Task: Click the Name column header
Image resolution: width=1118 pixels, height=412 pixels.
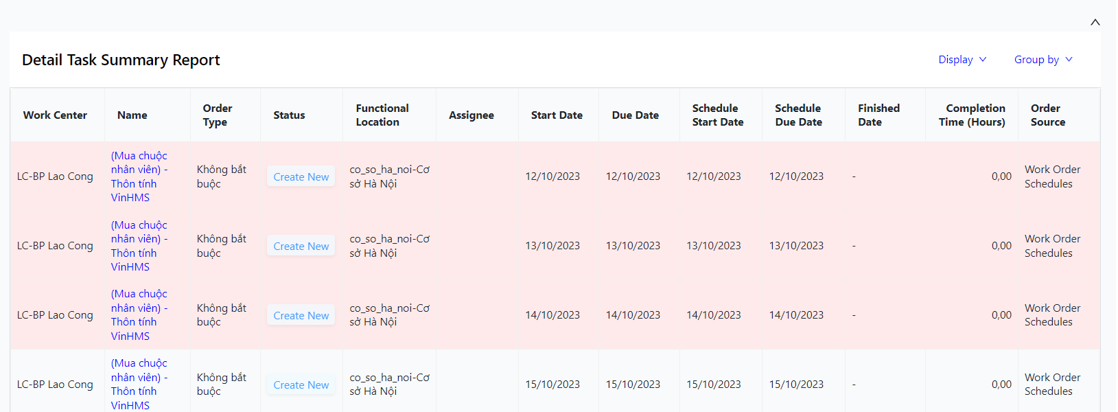Action: 132,115
